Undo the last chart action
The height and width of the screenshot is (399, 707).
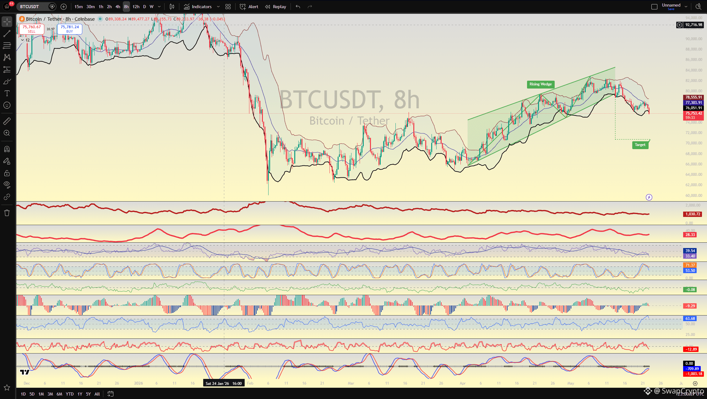tap(298, 7)
